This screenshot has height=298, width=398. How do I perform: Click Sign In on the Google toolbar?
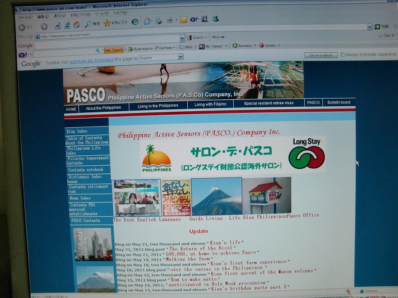[x=386, y=35]
